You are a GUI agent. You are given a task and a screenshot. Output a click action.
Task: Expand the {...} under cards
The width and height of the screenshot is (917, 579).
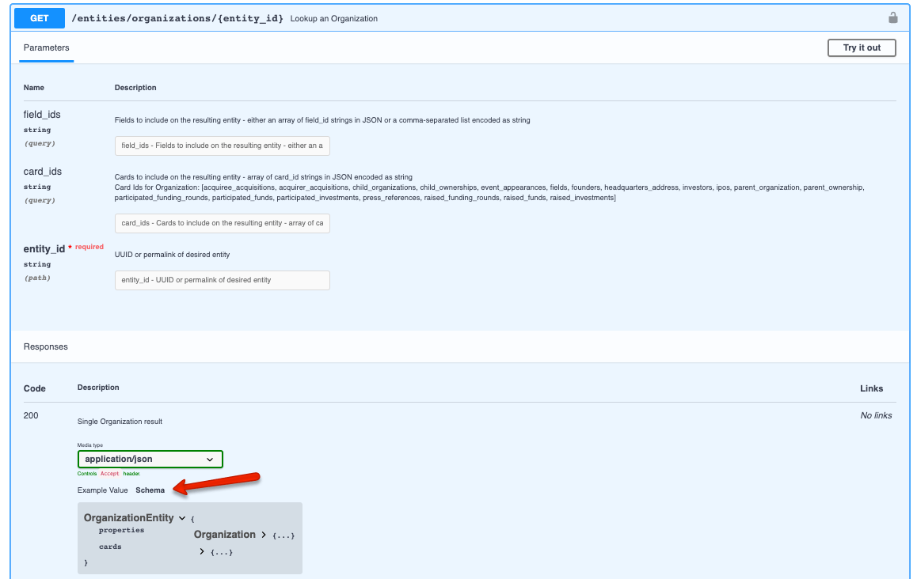[x=223, y=551]
